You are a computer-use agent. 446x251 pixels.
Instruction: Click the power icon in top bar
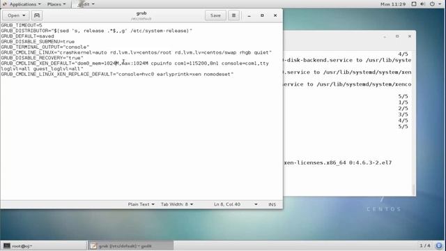[x=432, y=4]
